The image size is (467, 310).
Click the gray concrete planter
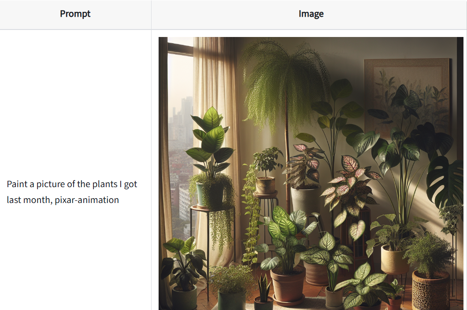305,199
